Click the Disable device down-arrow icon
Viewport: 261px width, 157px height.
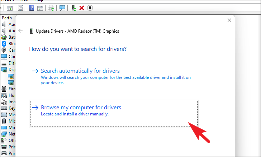pyautogui.click(x=90, y=8)
